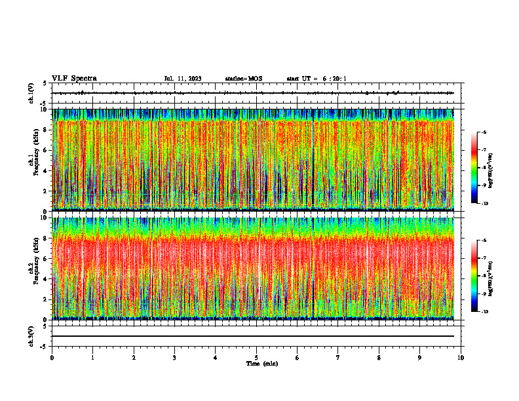
Task: Click the time axis tick label "4"
Action: pyautogui.click(x=216, y=358)
